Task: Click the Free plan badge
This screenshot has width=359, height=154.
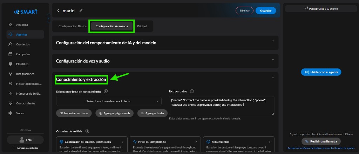Action: pyautogui.click(x=25, y=140)
